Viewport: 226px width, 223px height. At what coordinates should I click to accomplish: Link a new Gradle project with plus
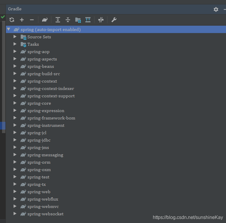click(x=22, y=20)
